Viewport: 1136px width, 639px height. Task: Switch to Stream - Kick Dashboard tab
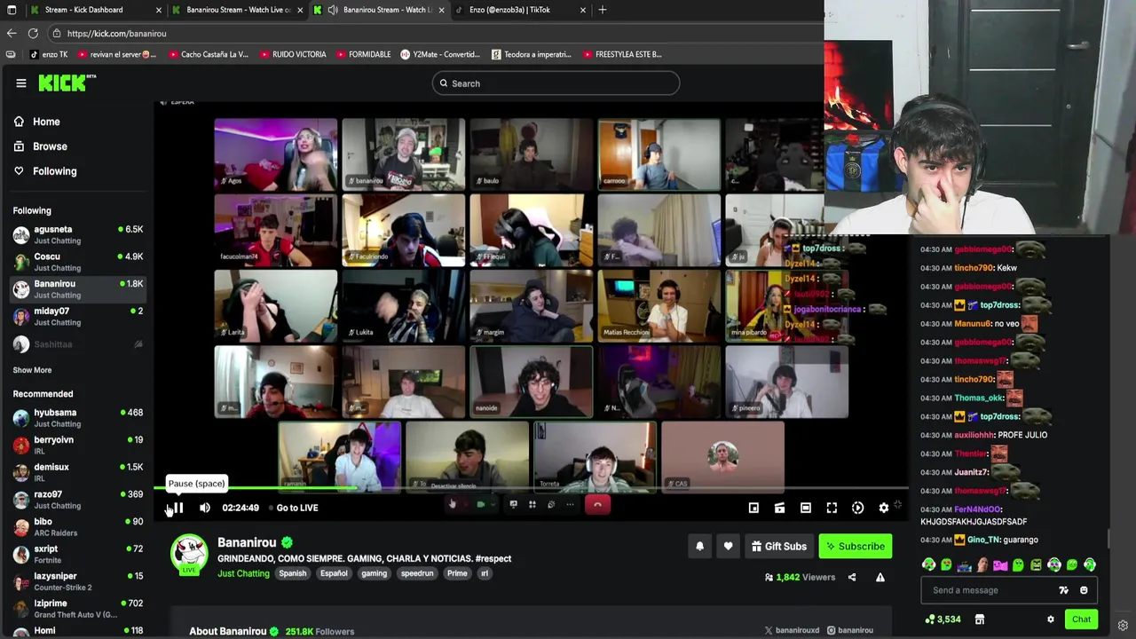coord(95,10)
